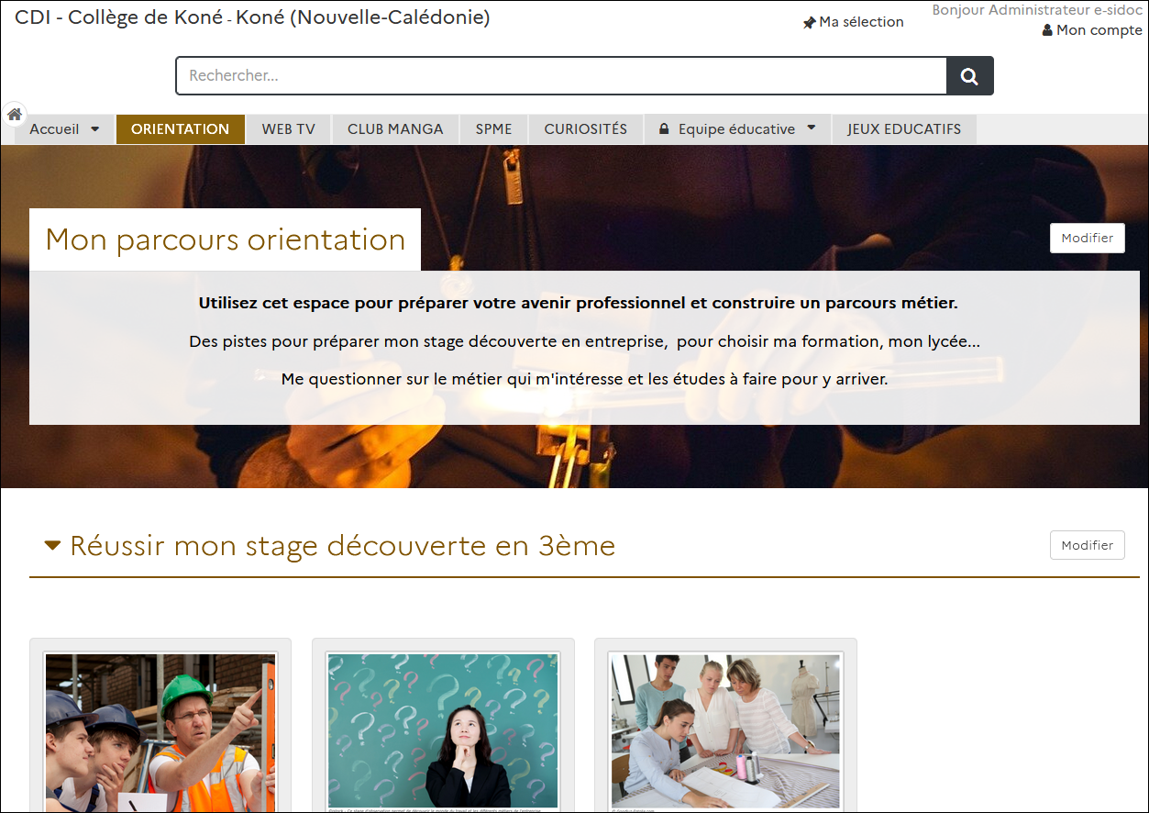Select the SPME menu item
The height and width of the screenshot is (813, 1149).
tap(493, 129)
